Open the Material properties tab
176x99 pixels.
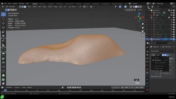(x=147, y=90)
